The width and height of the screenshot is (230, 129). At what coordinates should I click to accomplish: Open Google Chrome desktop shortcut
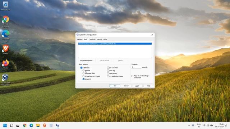pyautogui.click(x=6, y=21)
